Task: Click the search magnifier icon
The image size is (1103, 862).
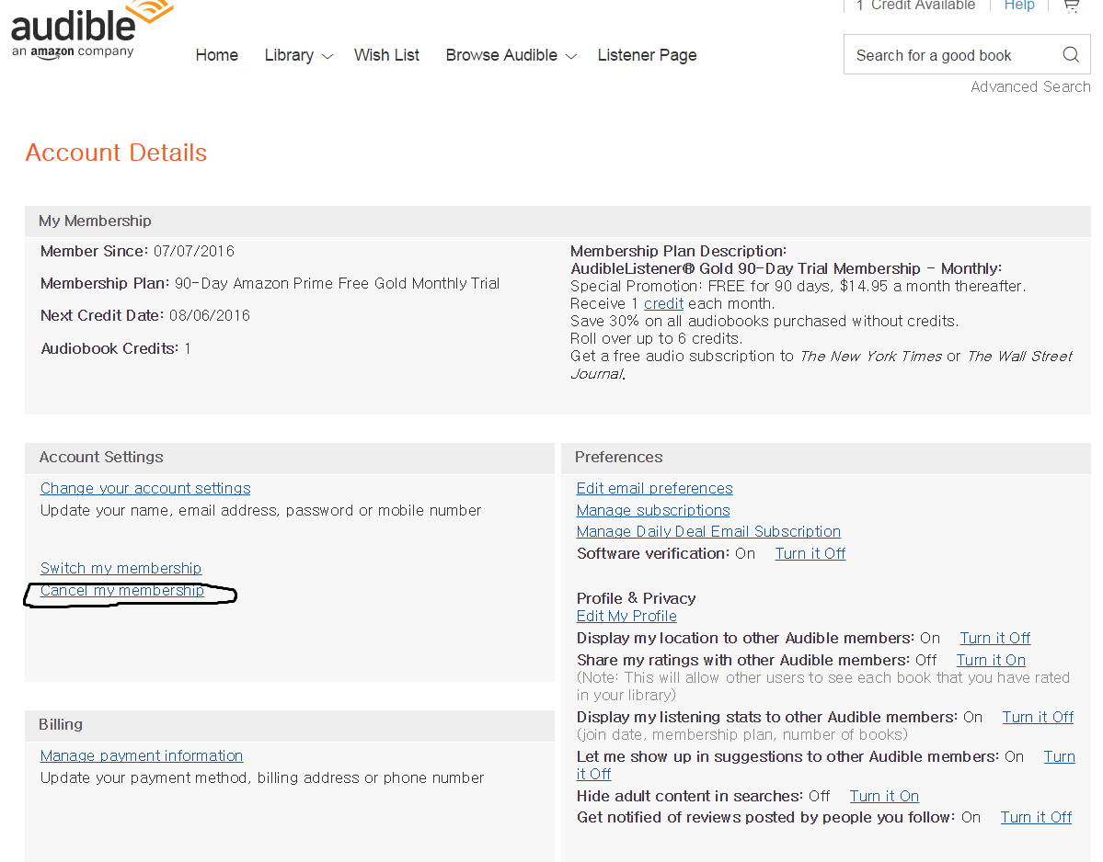Action: (1070, 54)
